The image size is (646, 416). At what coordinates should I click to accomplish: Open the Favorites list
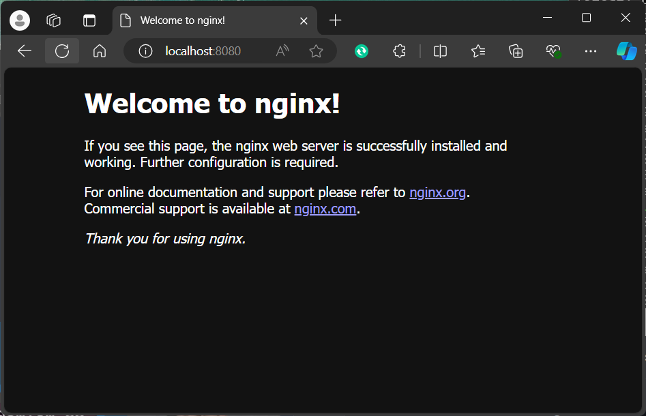(x=478, y=51)
